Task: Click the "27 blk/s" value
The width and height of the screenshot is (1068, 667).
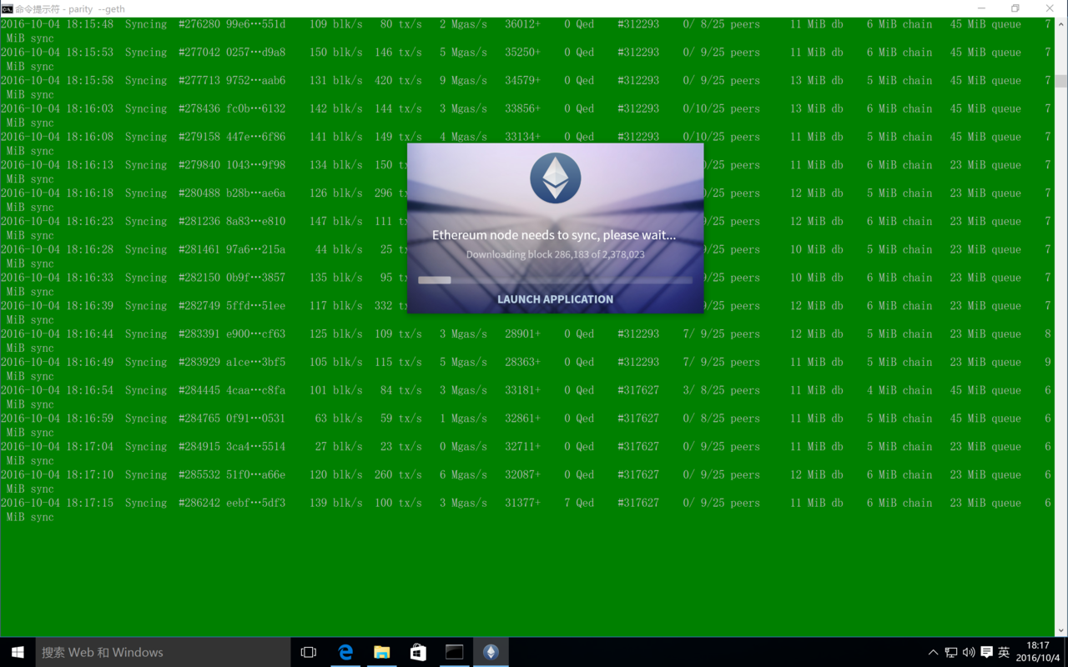Action: [339, 447]
